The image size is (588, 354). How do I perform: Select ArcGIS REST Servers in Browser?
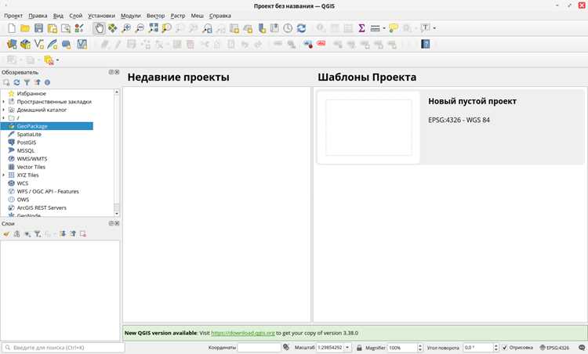(x=42, y=208)
